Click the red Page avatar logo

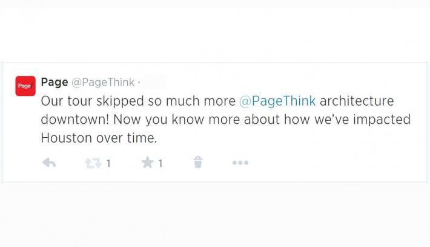coord(25,86)
